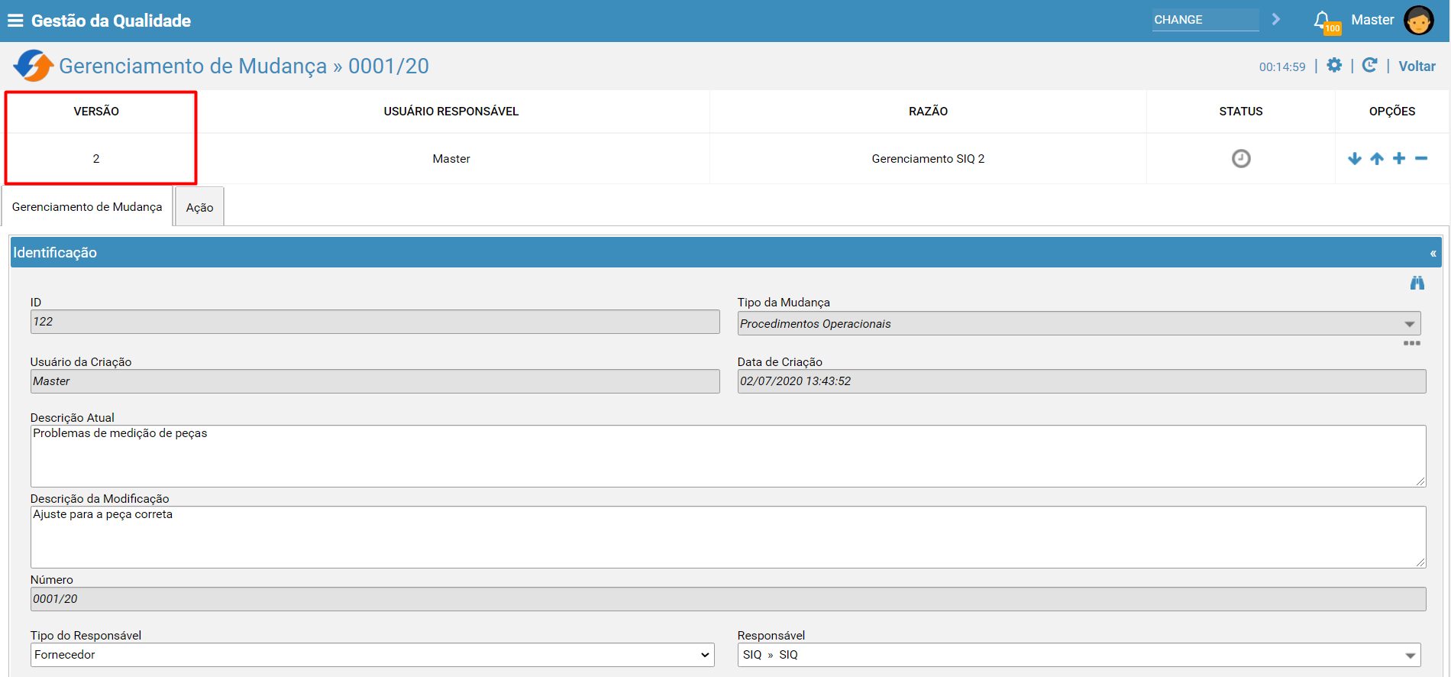Click the notification bell icon
This screenshot has height=677, width=1451.
pyautogui.click(x=1321, y=20)
